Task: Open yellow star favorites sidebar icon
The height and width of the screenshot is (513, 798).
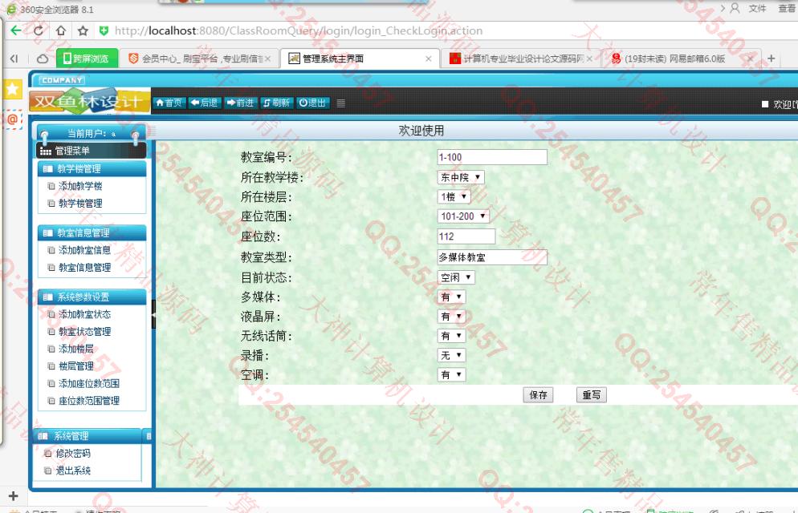Action: (12, 89)
